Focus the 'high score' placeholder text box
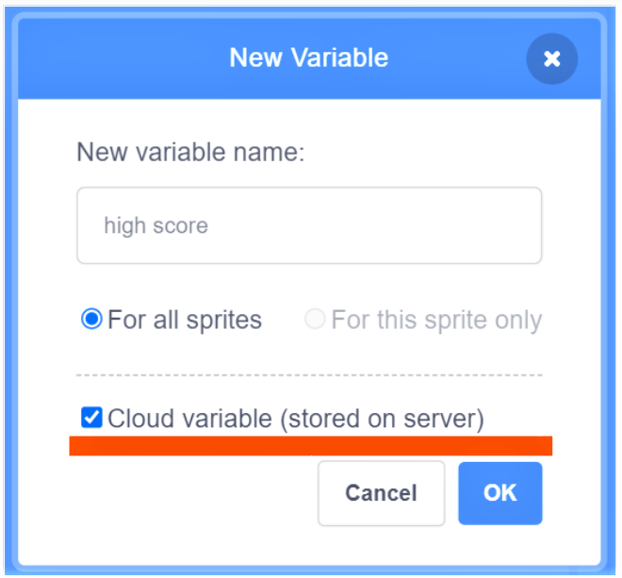The height and width of the screenshot is (578, 622). point(309,225)
